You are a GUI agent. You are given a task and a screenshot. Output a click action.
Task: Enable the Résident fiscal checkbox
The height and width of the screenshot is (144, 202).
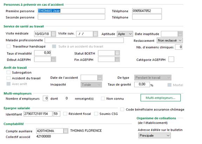click(x=65, y=114)
